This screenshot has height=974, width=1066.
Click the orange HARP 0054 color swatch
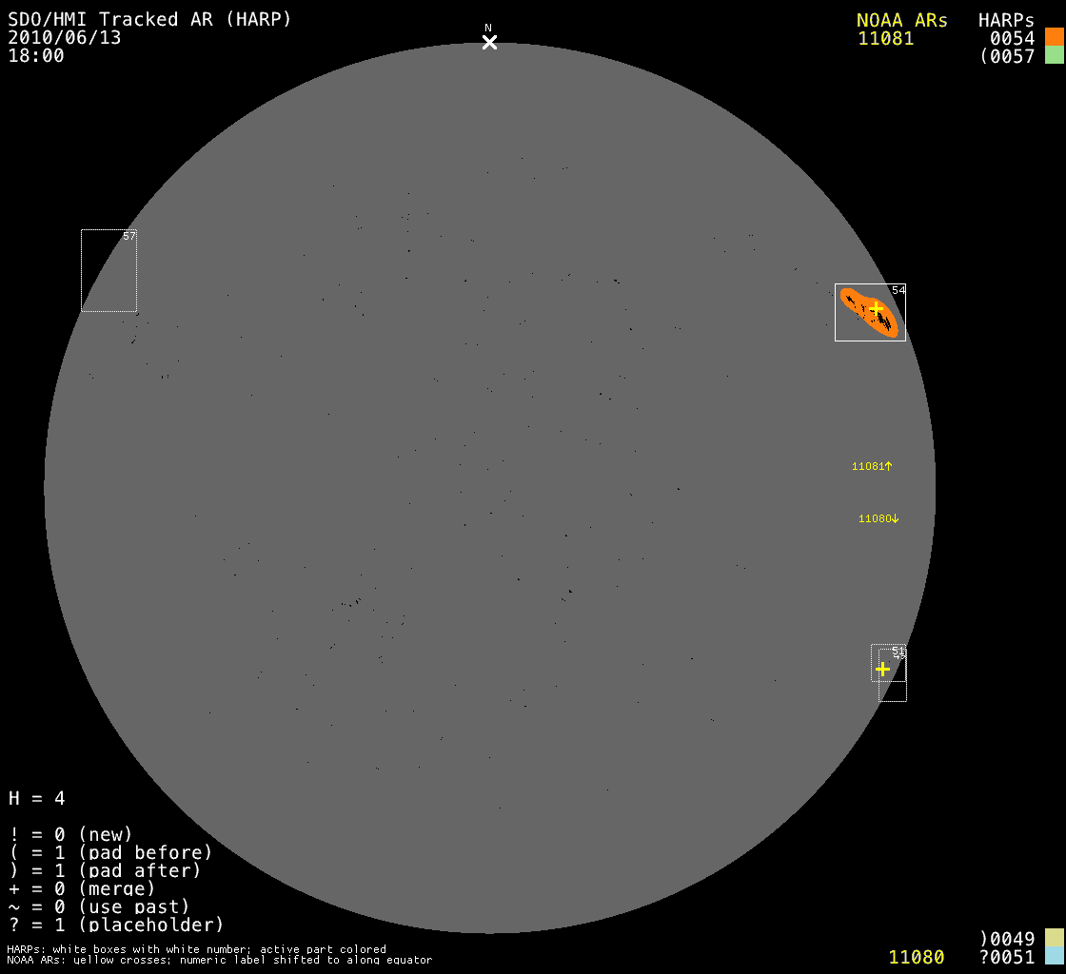1054,37
